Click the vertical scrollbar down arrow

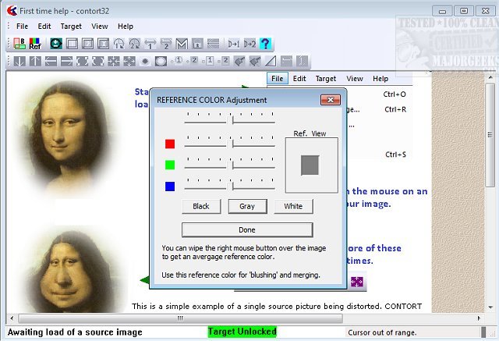click(x=490, y=307)
